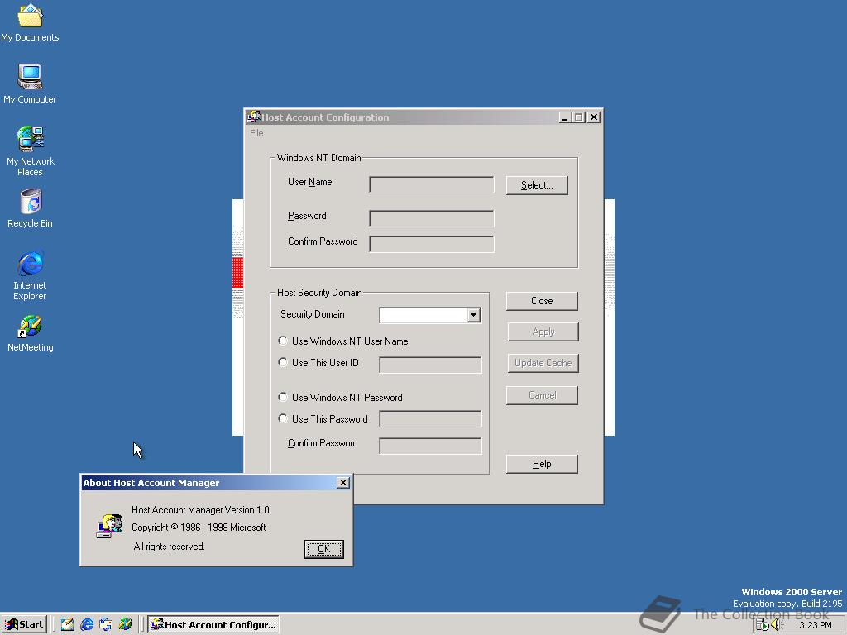Click the Host Account Configur... taskbar button
847x635 pixels.
click(213, 624)
